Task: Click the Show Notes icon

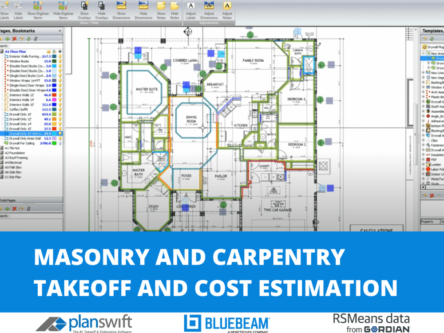Action: [x=161, y=5]
